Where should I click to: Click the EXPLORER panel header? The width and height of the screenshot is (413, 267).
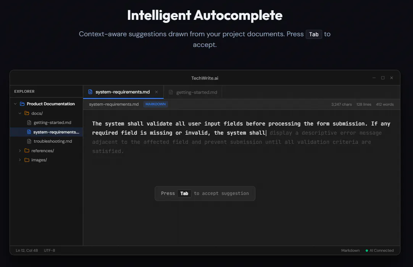click(24, 92)
